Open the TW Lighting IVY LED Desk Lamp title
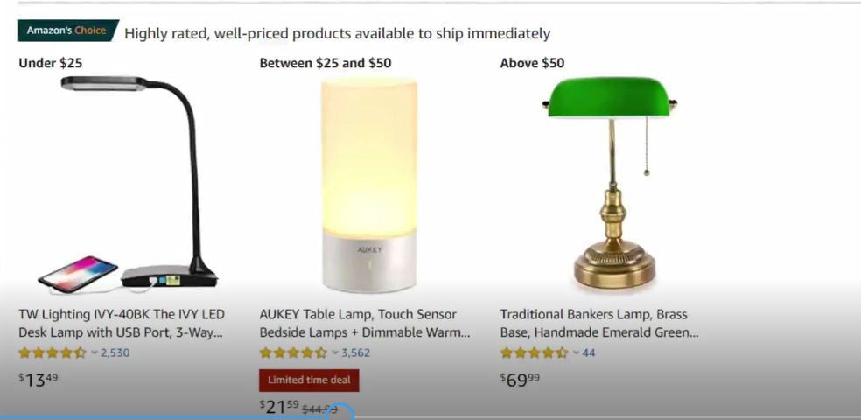The height and width of the screenshot is (420, 861). [122, 323]
